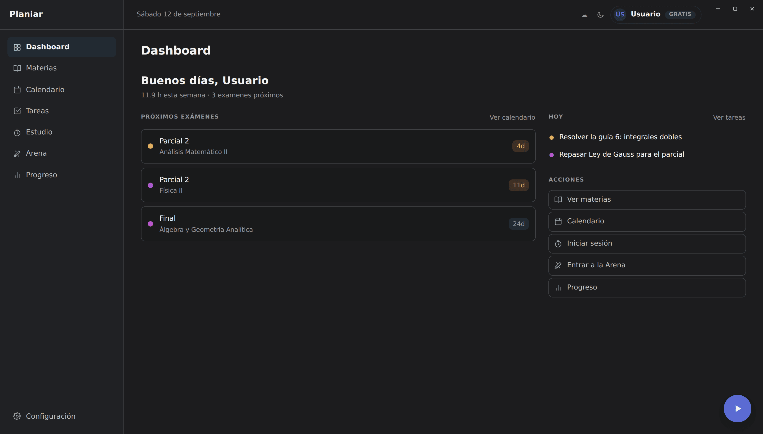Viewport: 763px width, 434px height.
Task: Click the Materias book icon in sidebar
Action: pos(17,68)
